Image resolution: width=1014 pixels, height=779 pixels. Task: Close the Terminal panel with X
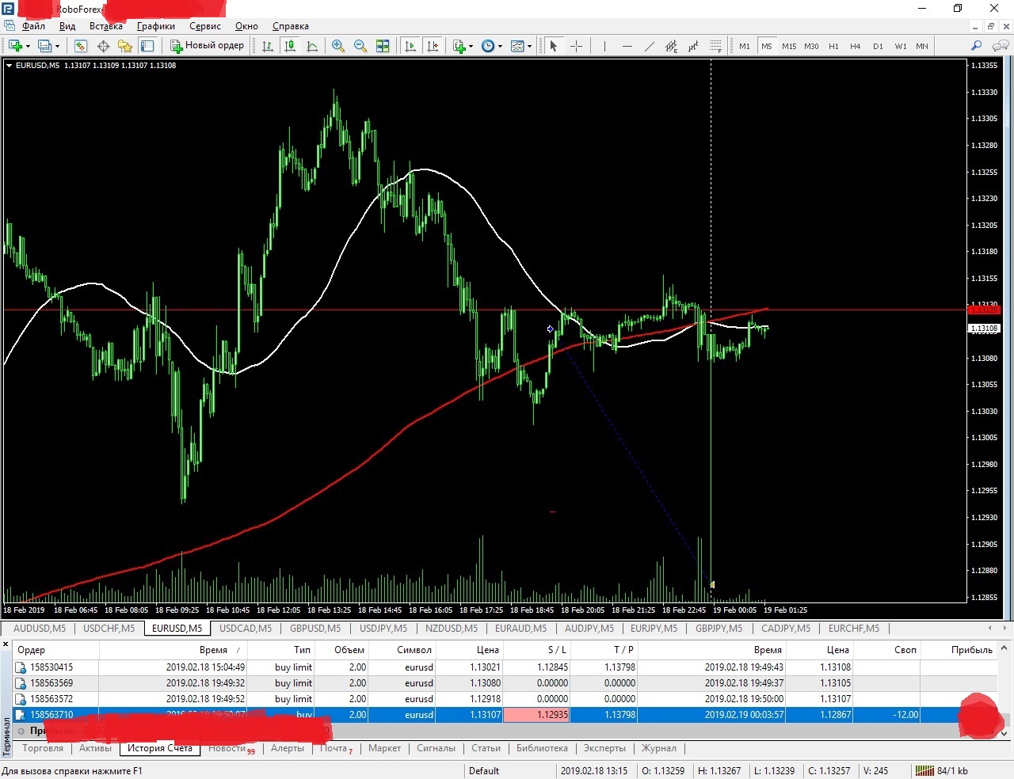pyautogui.click(x=6, y=645)
